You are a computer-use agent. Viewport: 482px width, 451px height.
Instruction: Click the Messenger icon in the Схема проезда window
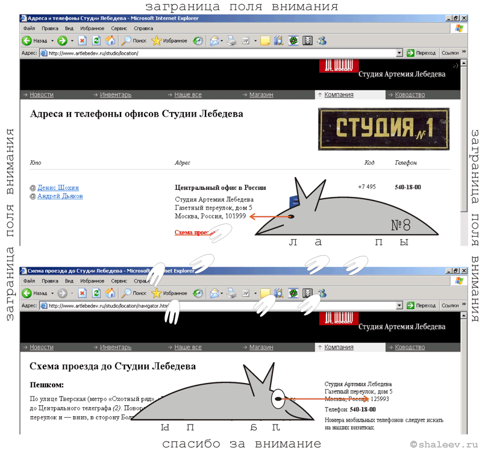(x=322, y=293)
